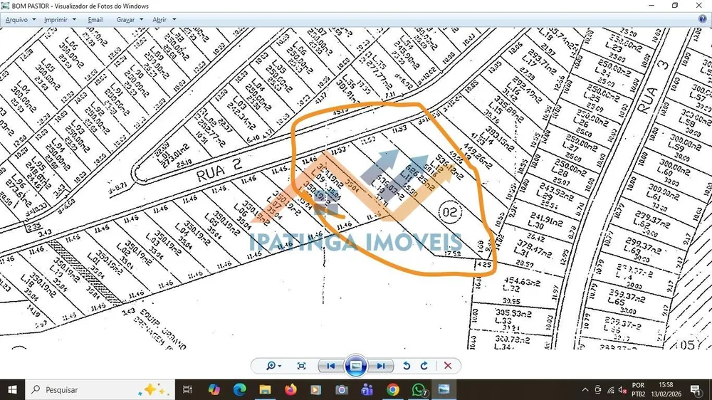Go to the previous photo
712x400 pixels.
tap(330, 366)
